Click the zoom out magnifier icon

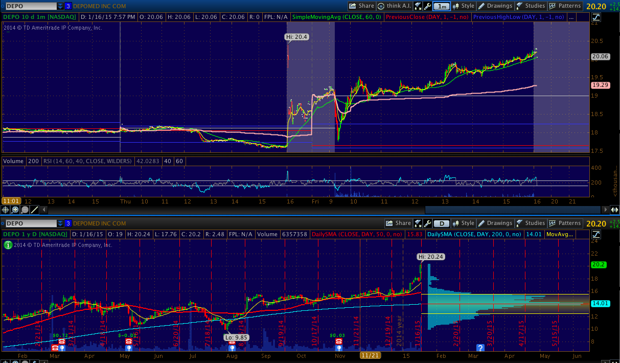25,210
